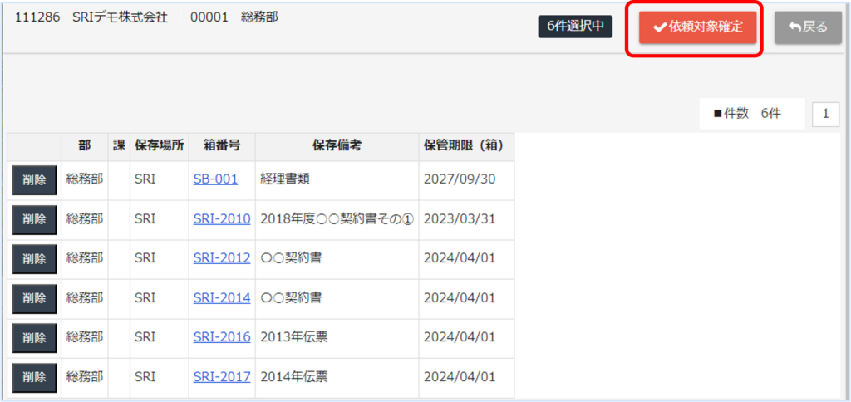Open box number SRI-2017 link

(221, 376)
